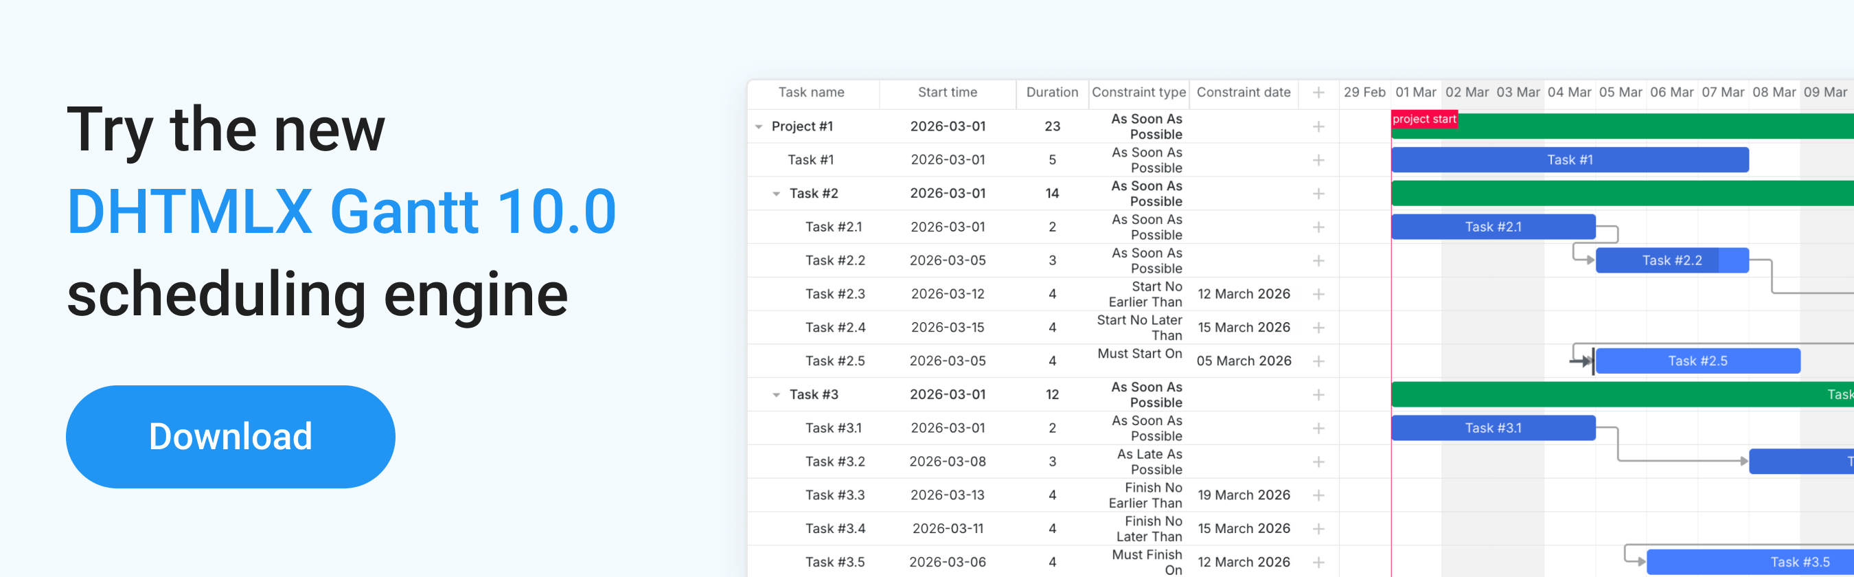This screenshot has height=577, width=1854.
Task: Click the plus icon in Task #2.4 row
Action: tap(1318, 328)
